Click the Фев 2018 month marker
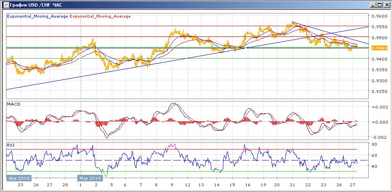Image resolution: width=392 pixels, height=192 pixels. pos(18,178)
